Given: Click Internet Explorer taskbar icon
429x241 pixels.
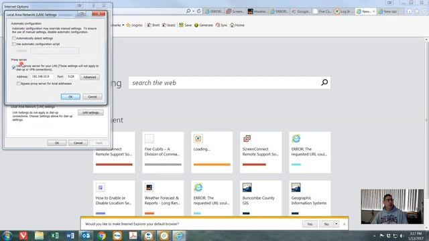Looking at the screenshot, I should [x=179, y=236].
